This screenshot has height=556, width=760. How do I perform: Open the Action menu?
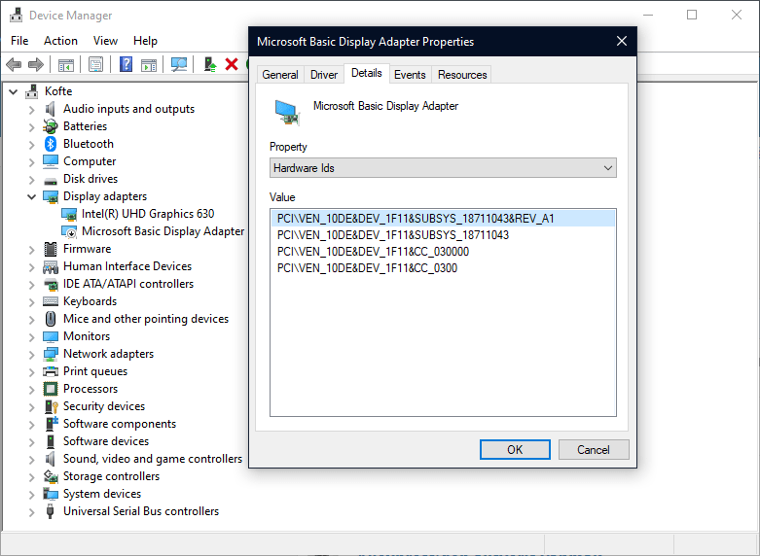(60, 41)
